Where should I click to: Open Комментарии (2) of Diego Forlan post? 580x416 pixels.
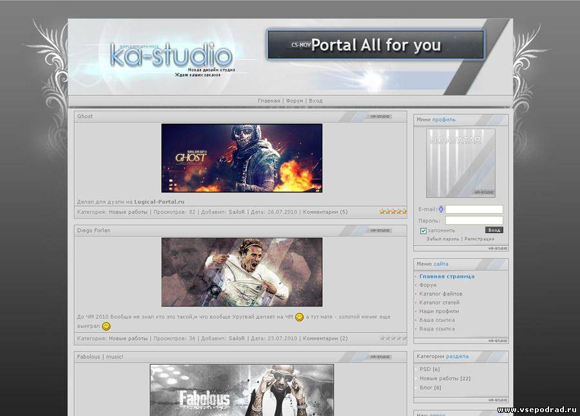tap(325, 338)
